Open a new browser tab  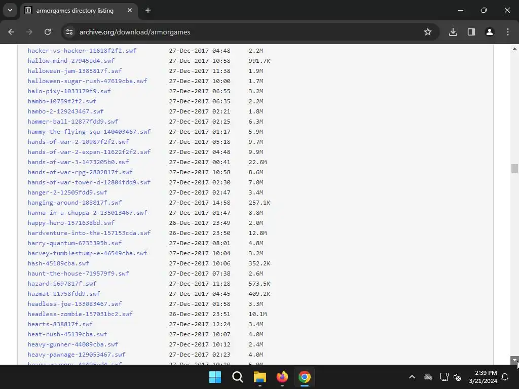click(148, 10)
